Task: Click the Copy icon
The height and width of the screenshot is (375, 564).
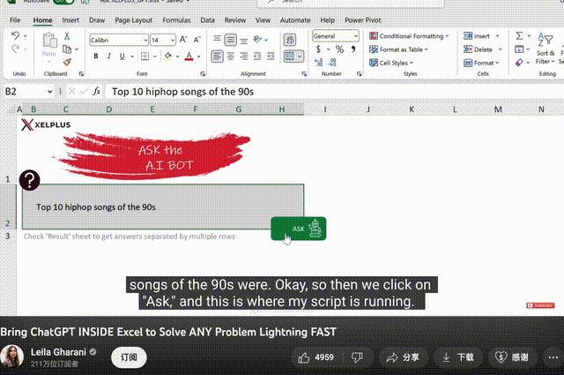Action: [x=67, y=49]
